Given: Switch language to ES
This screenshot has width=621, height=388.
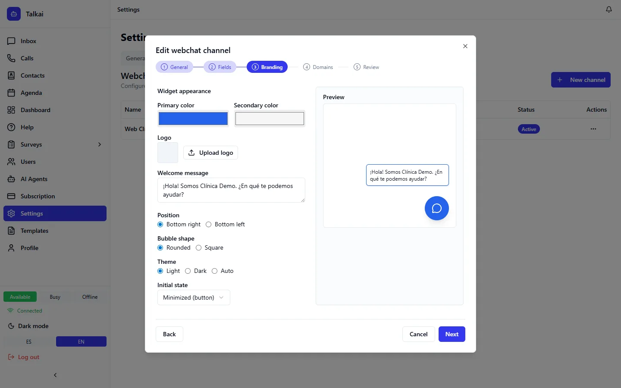Looking at the screenshot, I should click(x=29, y=341).
